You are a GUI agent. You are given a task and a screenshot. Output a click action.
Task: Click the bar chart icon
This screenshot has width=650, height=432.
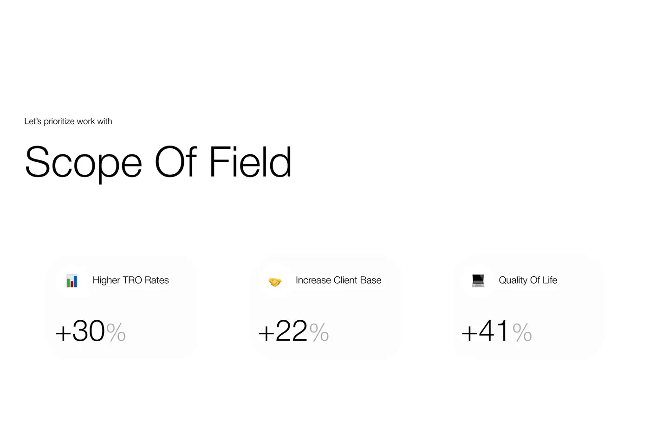click(72, 281)
